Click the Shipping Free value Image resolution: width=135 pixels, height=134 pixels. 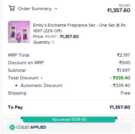[x=126, y=93]
